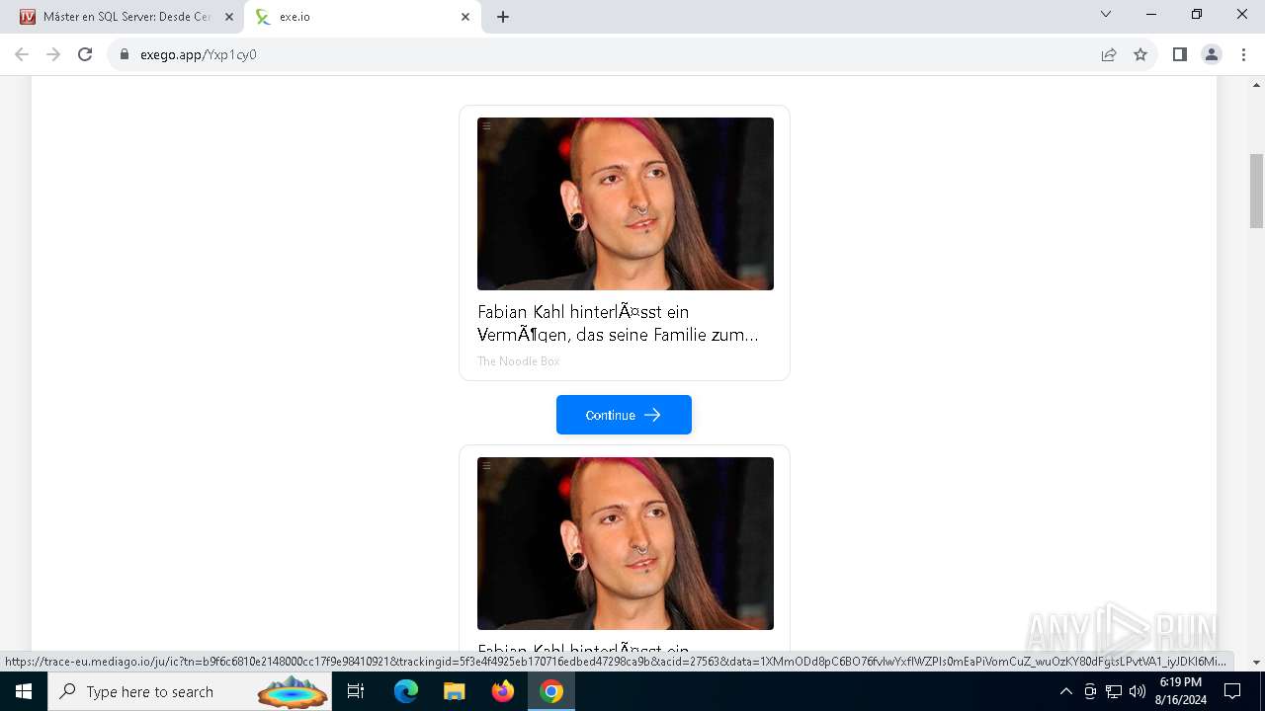The width and height of the screenshot is (1265, 711).
Task: Click the taskbar search box
Action: 190,691
